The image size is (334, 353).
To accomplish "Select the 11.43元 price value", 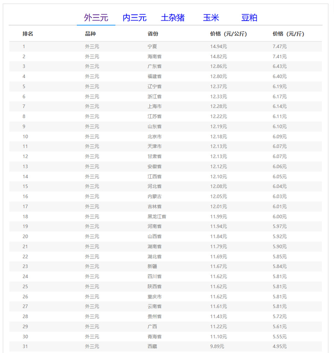I will (219, 317).
